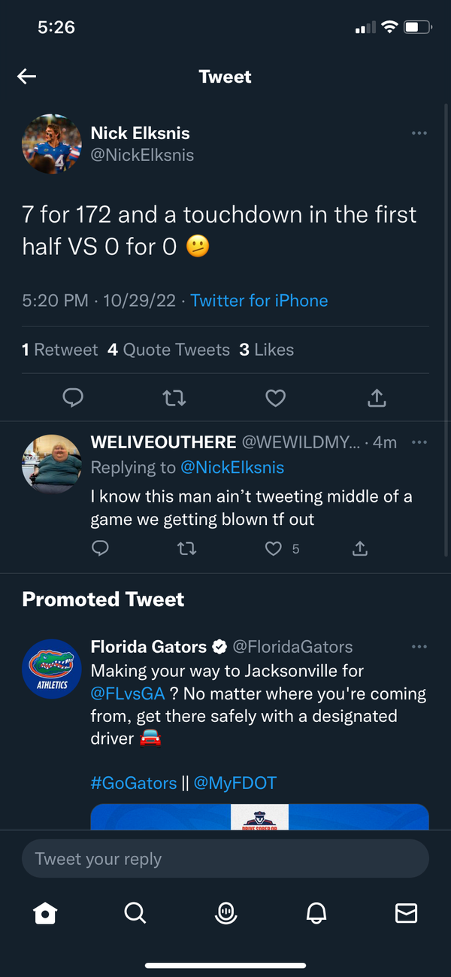Open more options for Nick Elksnis tweet
The width and height of the screenshot is (451, 977).
point(419,134)
